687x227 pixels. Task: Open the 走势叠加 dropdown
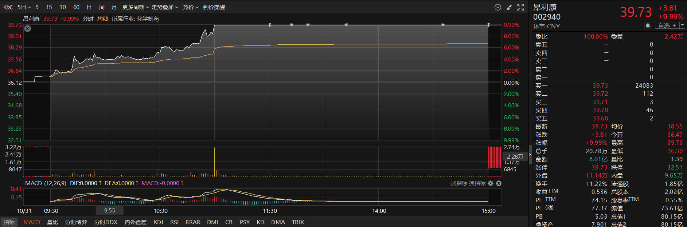coord(165,7)
